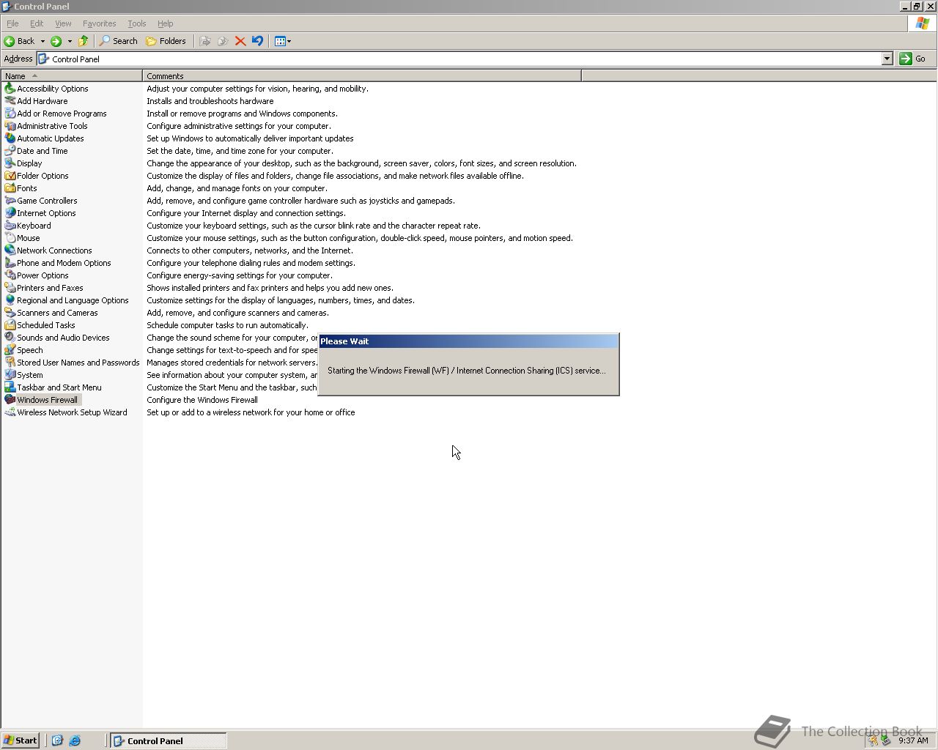Click the Internet Explorer quick launch icon
Image resolution: width=938 pixels, height=750 pixels.
pos(75,740)
